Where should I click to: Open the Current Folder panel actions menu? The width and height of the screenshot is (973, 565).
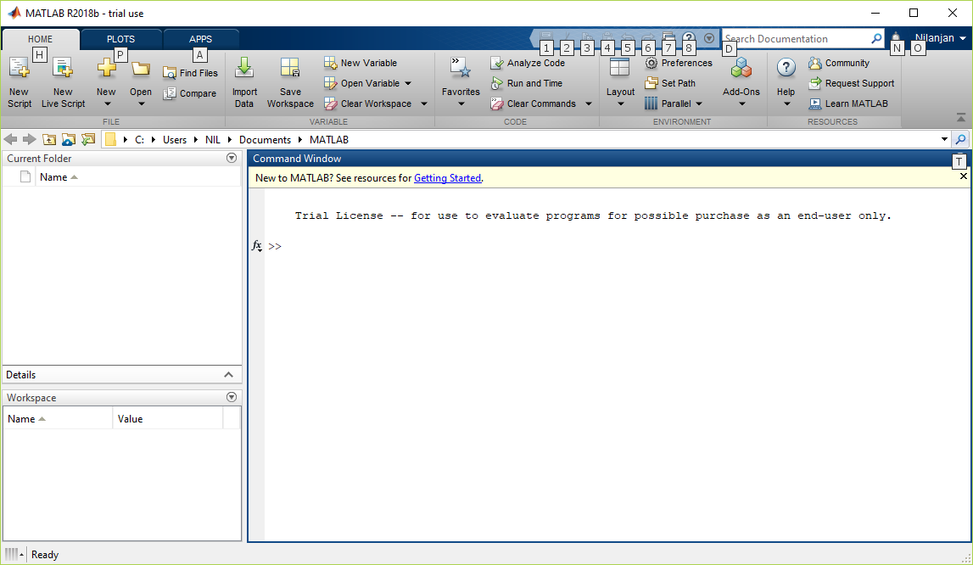[x=232, y=159]
